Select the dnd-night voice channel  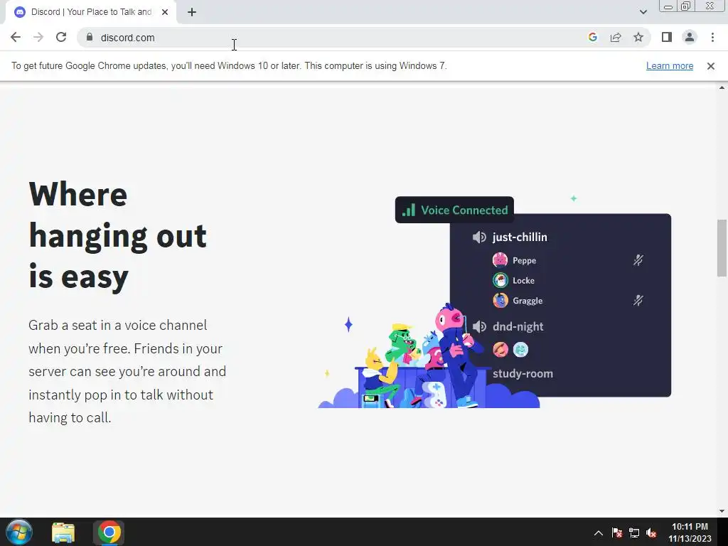[x=518, y=326]
